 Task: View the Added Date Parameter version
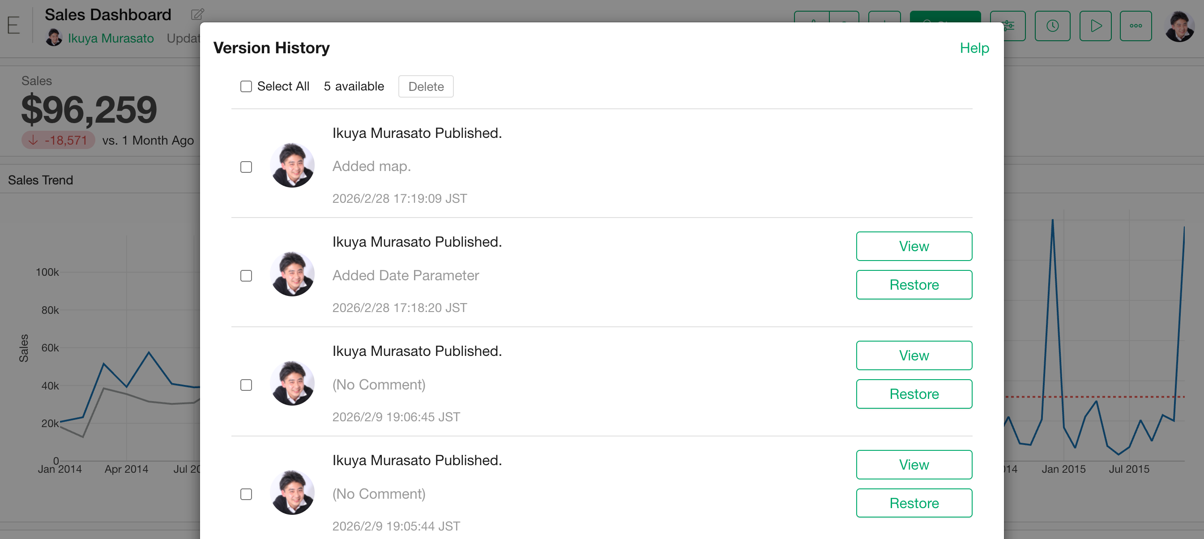(914, 246)
